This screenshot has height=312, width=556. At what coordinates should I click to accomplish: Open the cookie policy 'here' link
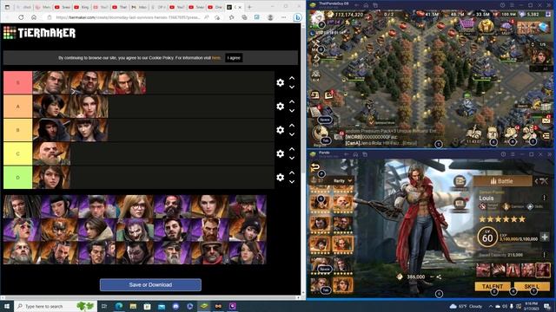(216, 58)
